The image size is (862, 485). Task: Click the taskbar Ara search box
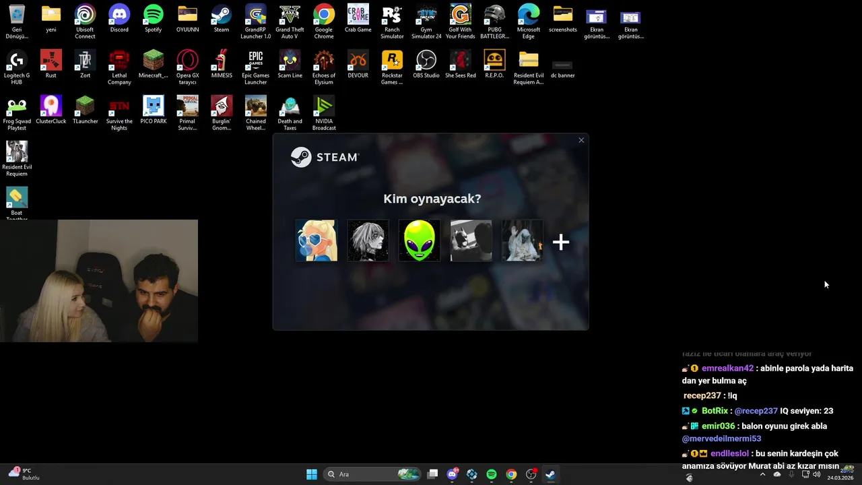pyautogui.click(x=372, y=474)
